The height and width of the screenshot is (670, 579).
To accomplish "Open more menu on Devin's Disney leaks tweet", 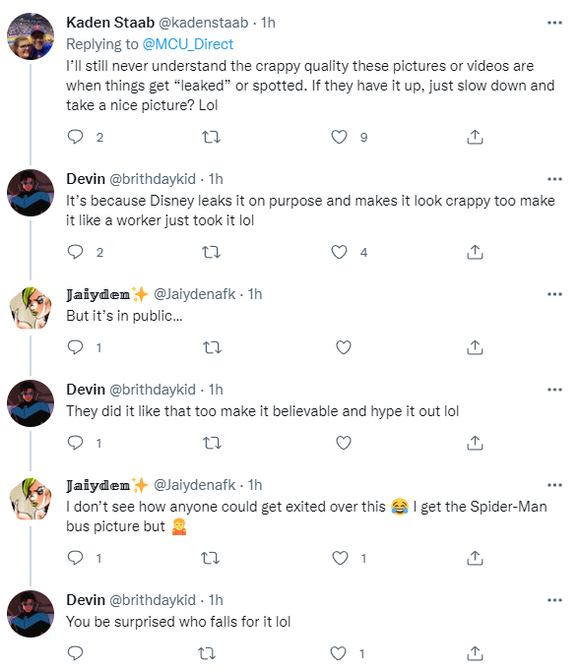I will (x=554, y=179).
